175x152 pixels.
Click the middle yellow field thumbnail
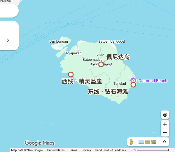coord(147,142)
